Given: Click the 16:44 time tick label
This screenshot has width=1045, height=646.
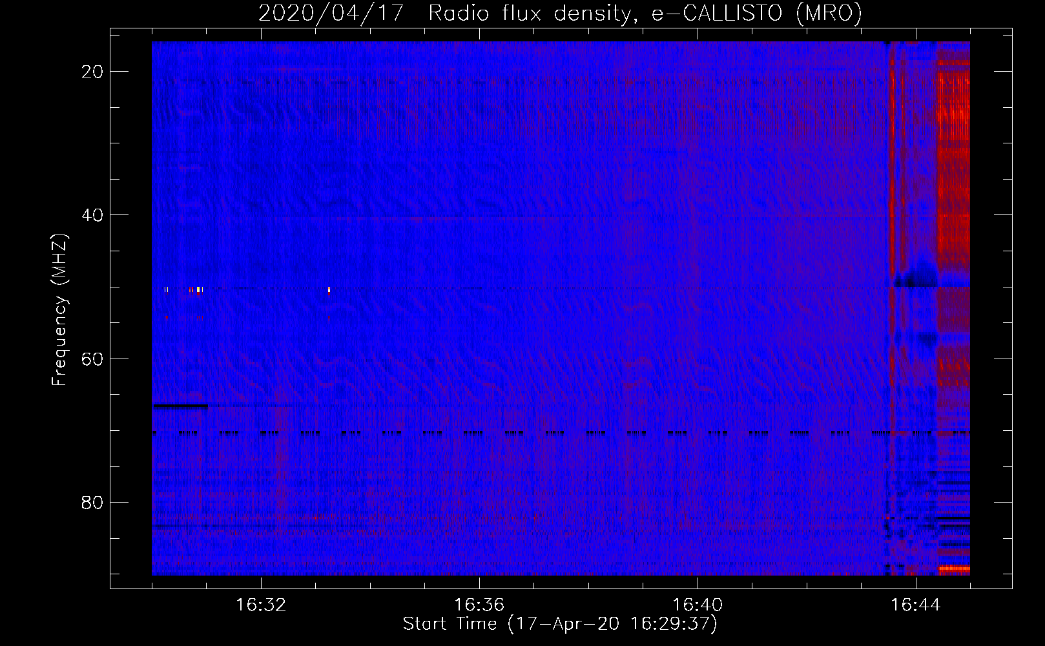Looking at the screenshot, I should click(x=916, y=605).
